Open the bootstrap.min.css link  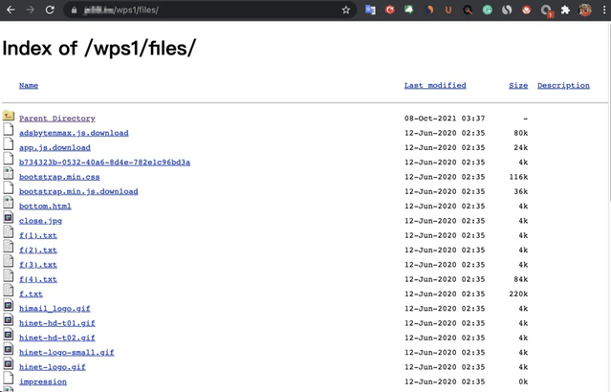coord(59,177)
